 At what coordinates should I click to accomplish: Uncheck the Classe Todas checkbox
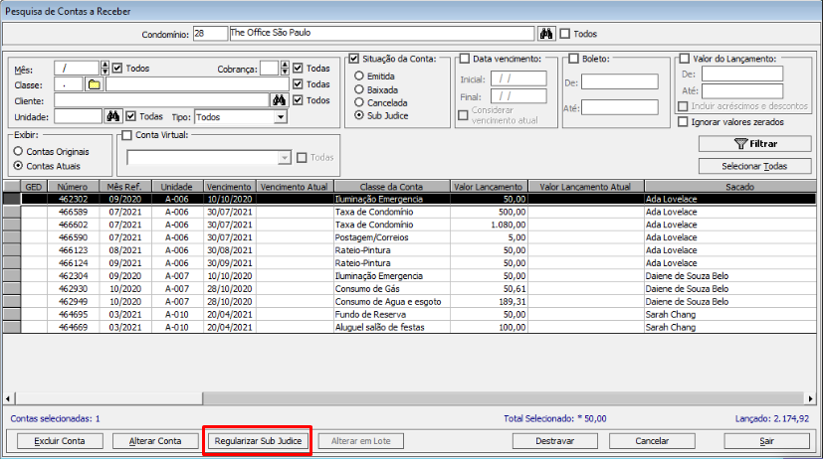coord(299,83)
